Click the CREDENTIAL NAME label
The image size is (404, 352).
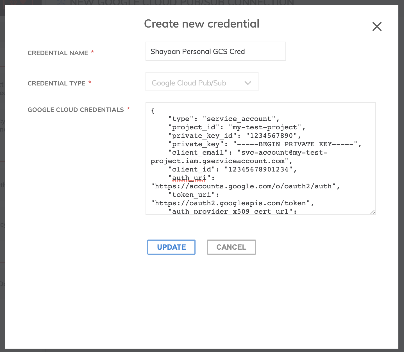point(58,53)
